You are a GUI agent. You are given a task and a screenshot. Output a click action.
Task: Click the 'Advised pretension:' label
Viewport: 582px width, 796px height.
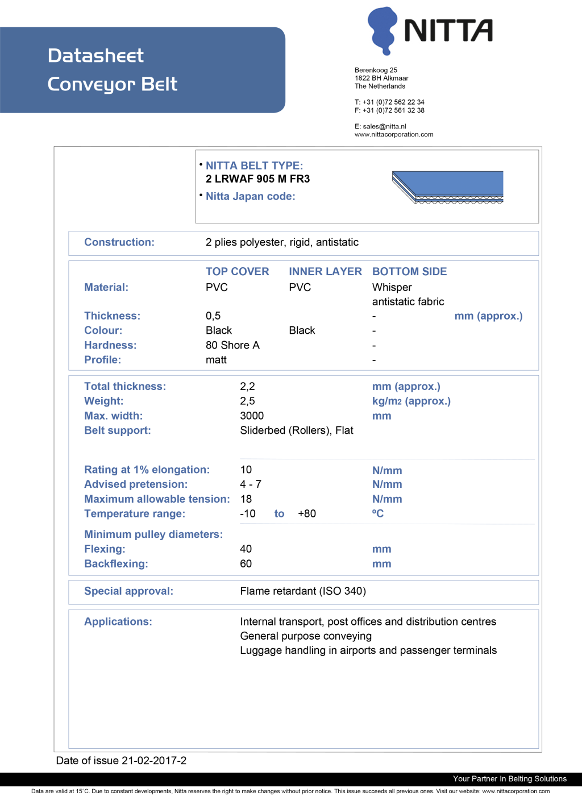coord(136,484)
